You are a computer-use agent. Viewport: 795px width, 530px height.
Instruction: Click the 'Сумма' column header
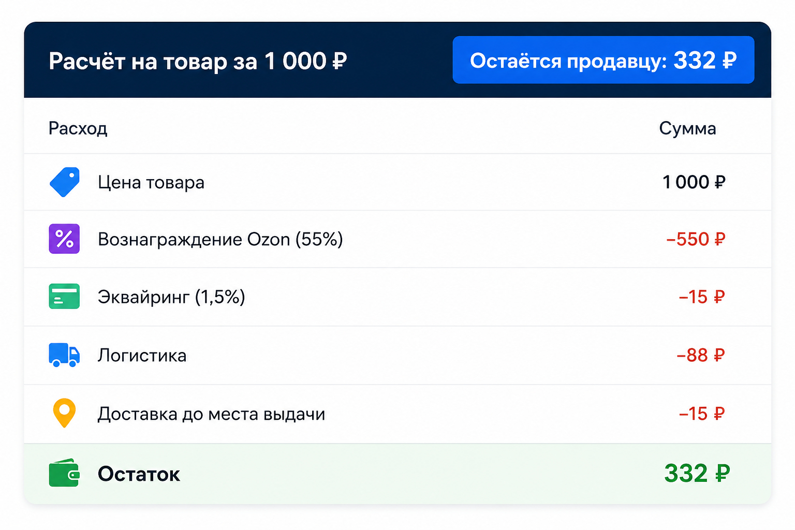(x=687, y=128)
